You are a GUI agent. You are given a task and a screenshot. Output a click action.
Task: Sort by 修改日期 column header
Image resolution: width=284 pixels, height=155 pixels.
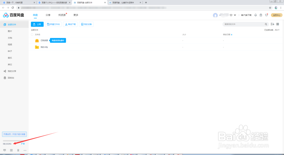pos(227,35)
